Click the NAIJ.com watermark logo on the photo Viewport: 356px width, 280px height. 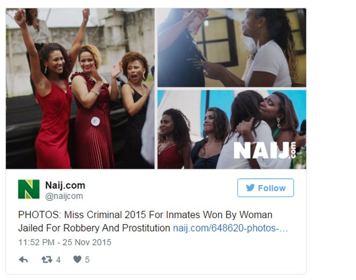[265, 150]
